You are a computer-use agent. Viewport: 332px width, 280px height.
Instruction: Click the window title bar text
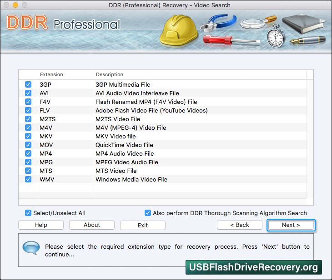(169, 5)
